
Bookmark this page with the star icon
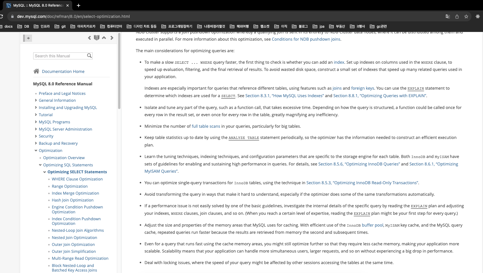(466, 16)
